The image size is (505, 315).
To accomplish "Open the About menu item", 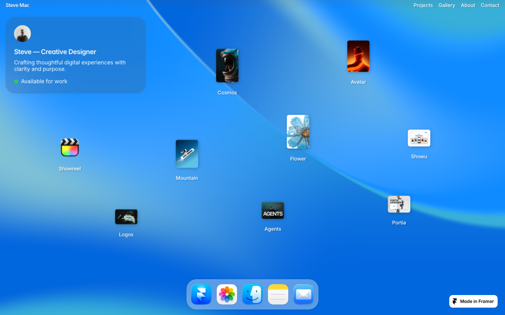I will click(x=468, y=5).
